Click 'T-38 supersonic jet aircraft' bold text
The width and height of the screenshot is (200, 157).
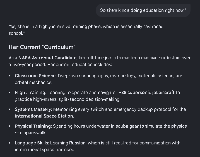145,93
